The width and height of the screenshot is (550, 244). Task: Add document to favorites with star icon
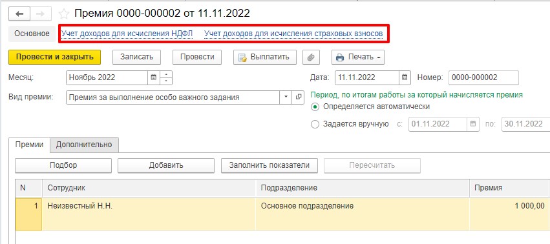pyautogui.click(x=64, y=14)
